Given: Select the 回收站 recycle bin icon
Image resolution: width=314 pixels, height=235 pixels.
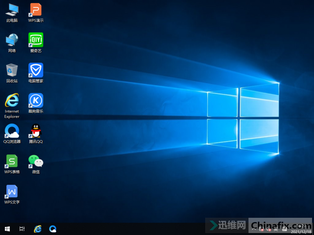Looking at the screenshot, I should [12, 73].
